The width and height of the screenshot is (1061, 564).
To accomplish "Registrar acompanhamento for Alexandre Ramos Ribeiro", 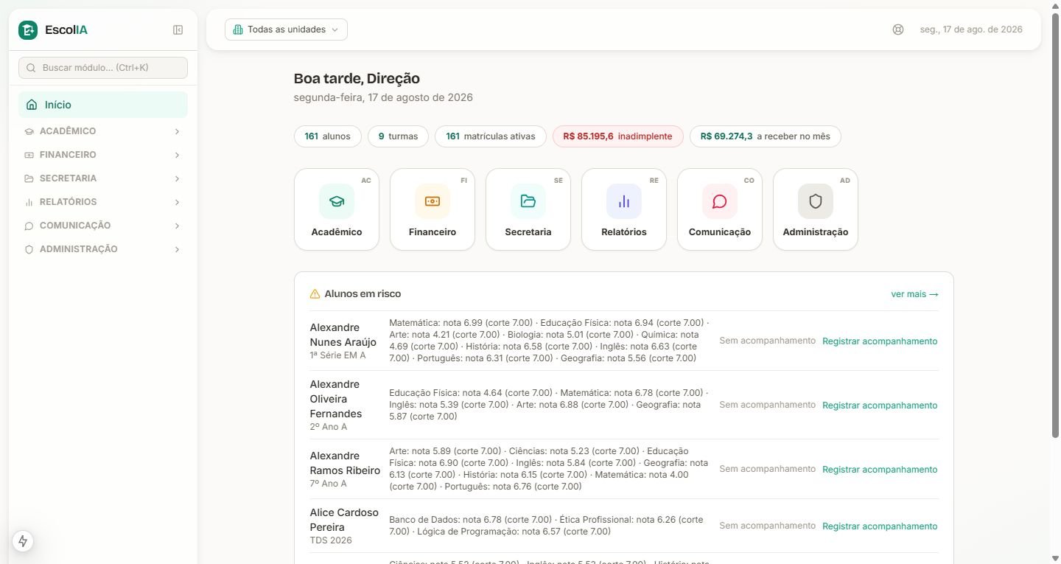I will pos(880,470).
